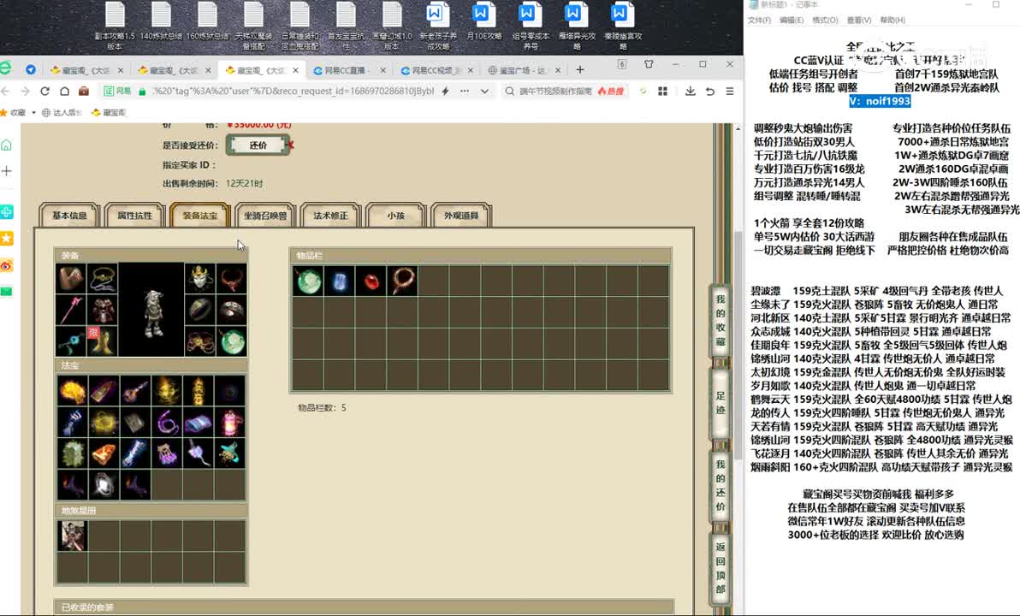
Task: Click the lightning bolt icon in address bar
Action: 446,91
